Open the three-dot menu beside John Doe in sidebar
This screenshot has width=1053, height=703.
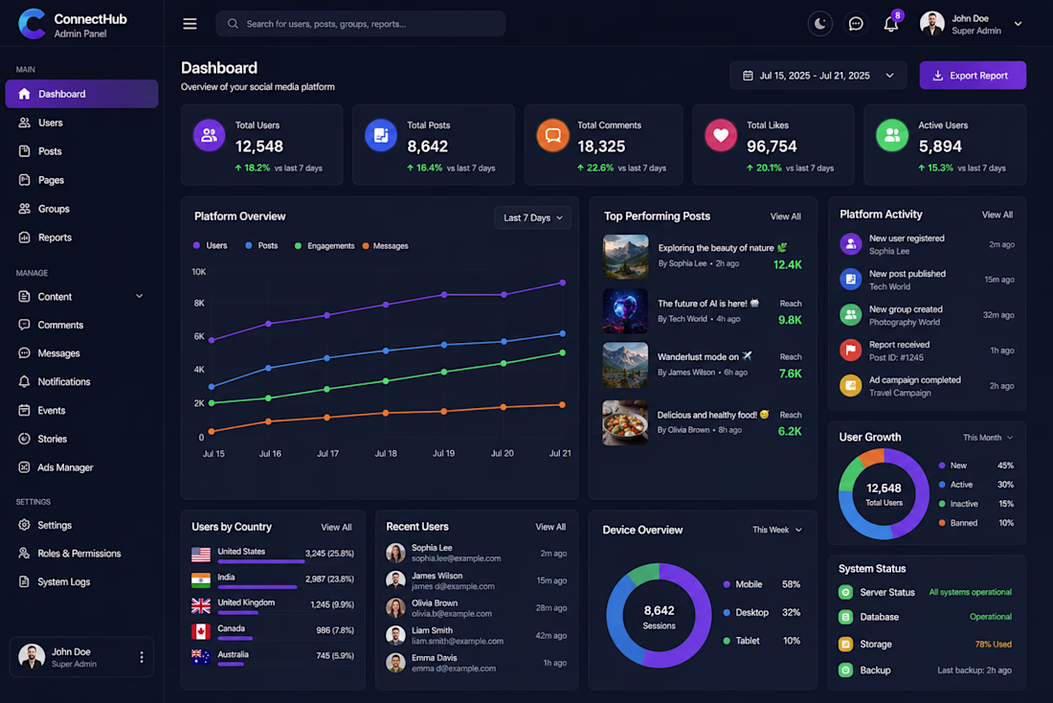tap(141, 657)
